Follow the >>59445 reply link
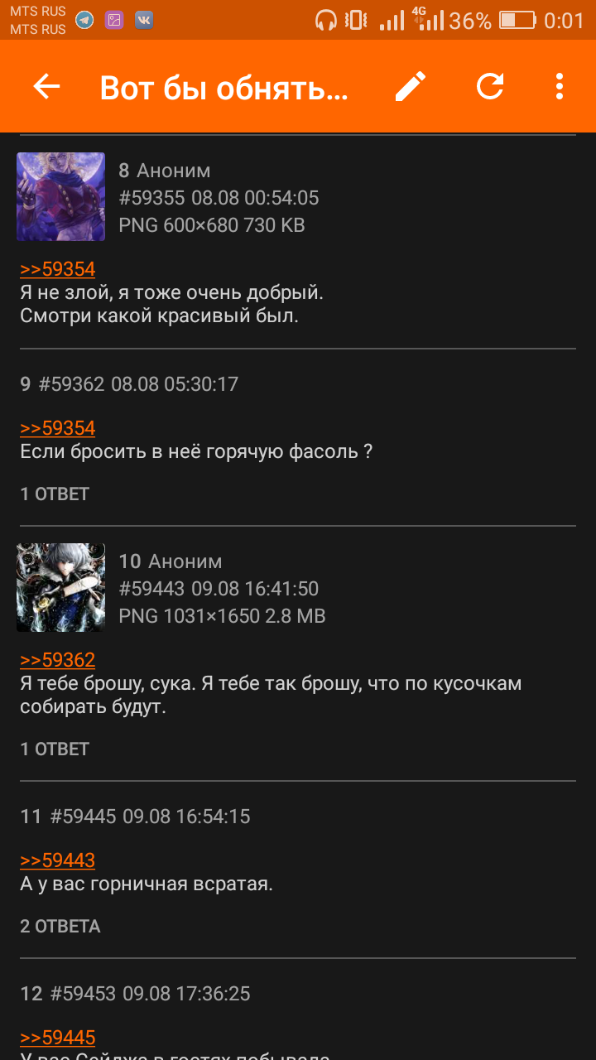Viewport: 596px width, 1060px height. [58, 1038]
